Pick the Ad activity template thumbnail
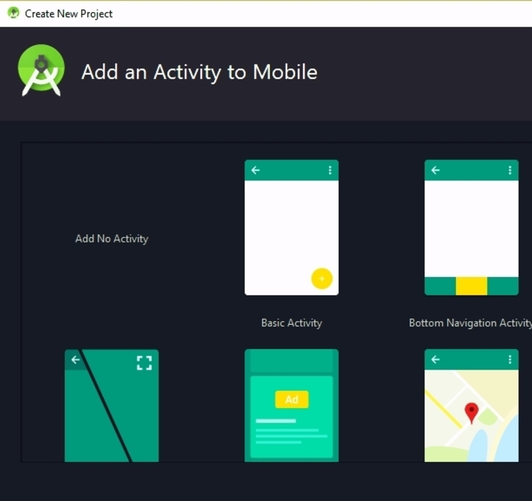This screenshot has width=532, height=501. [x=292, y=405]
